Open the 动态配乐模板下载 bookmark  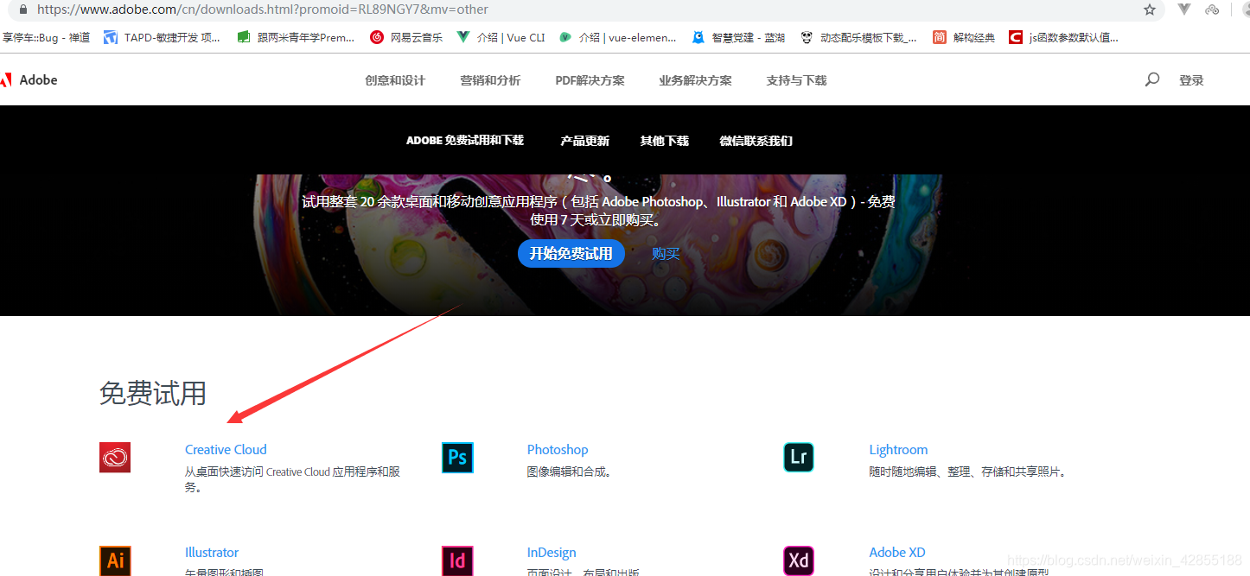[858, 37]
